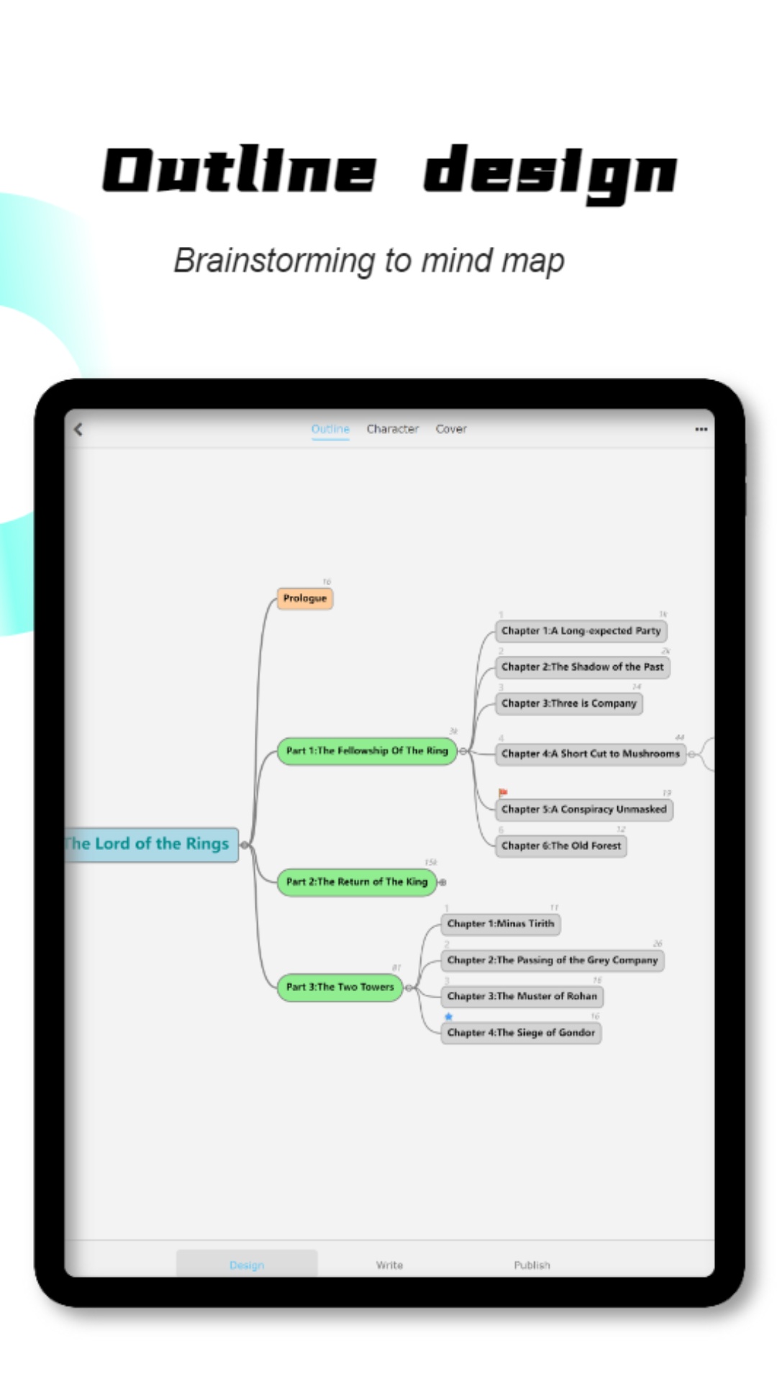777x1382 pixels.
Task: Open the three-dots more menu
Action: pyautogui.click(x=701, y=429)
